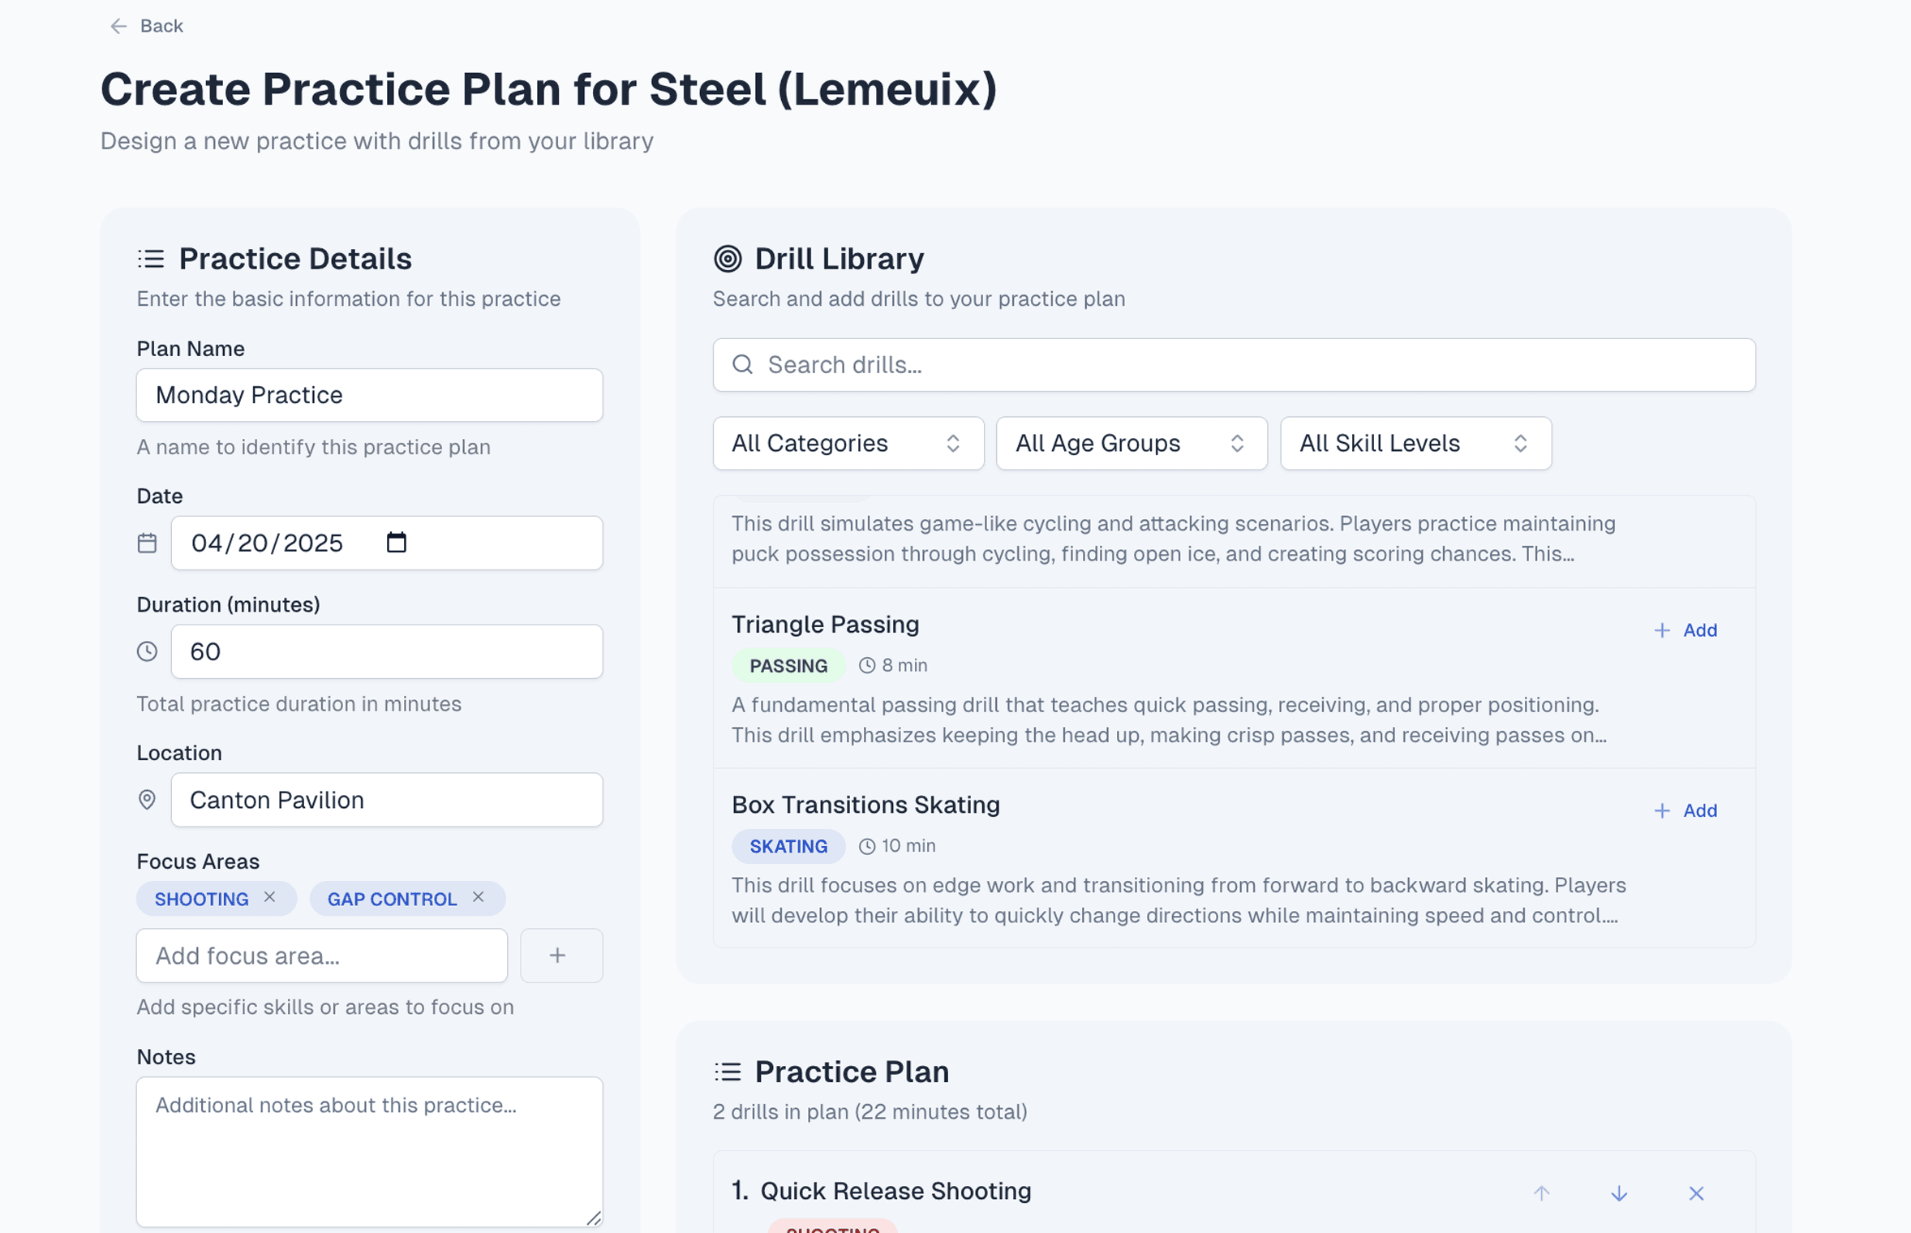Add Triangle Passing drill to plan
Screen dimensions: 1911x1233
1686,630
